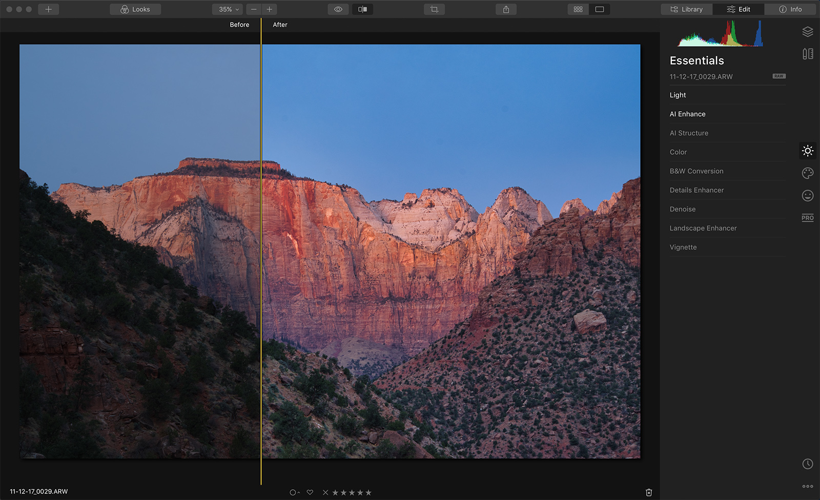The image size is (820, 500).
Task: Open the Pro tools icon
Action: pyautogui.click(x=808, y=218)
